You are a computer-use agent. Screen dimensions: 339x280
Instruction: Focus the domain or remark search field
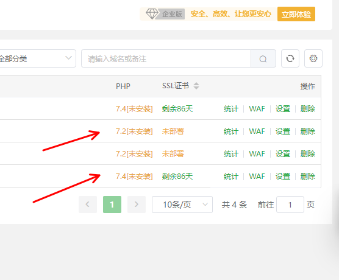pos(166,58)
